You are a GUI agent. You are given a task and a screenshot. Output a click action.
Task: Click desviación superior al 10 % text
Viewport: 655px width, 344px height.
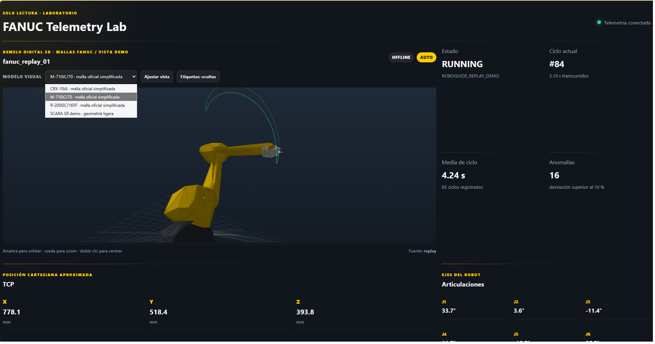577,187
